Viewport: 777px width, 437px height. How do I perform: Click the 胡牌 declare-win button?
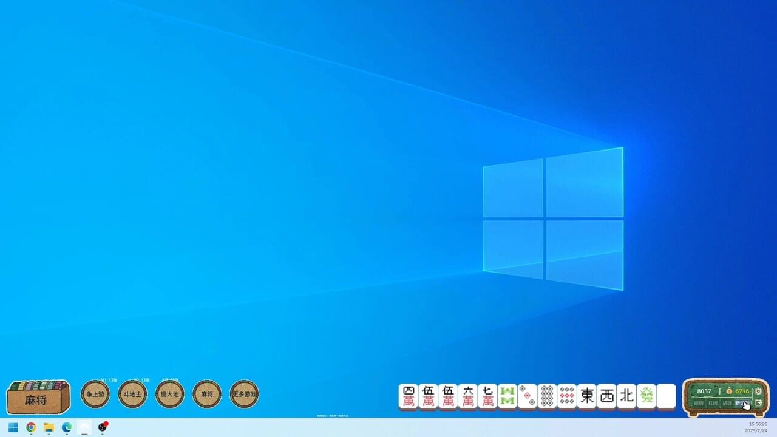[x=727, y=402]
